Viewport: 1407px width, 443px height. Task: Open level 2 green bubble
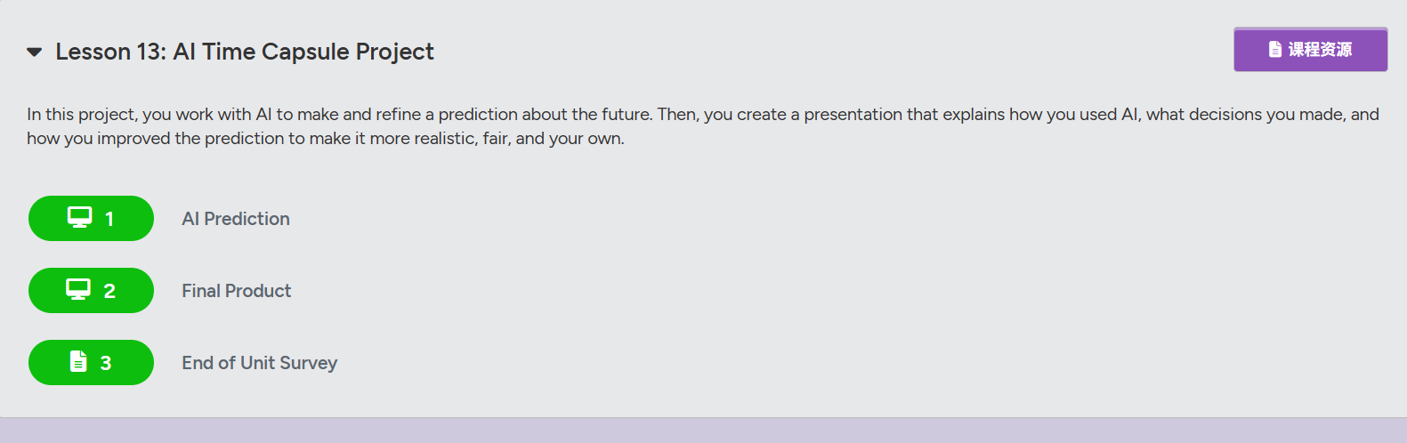click(91, 290)
